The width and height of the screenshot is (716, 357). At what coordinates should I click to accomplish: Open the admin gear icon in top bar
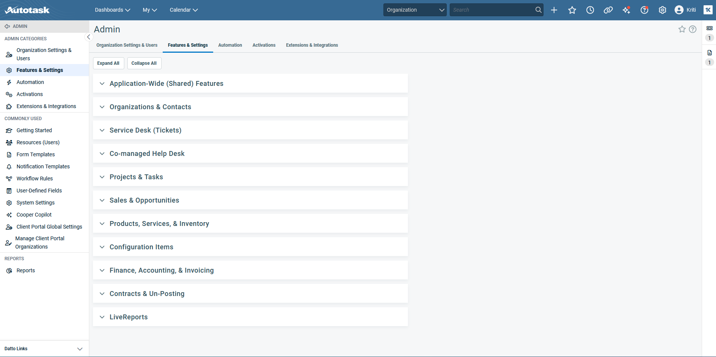pyautogui.click(x=663, y=10)
